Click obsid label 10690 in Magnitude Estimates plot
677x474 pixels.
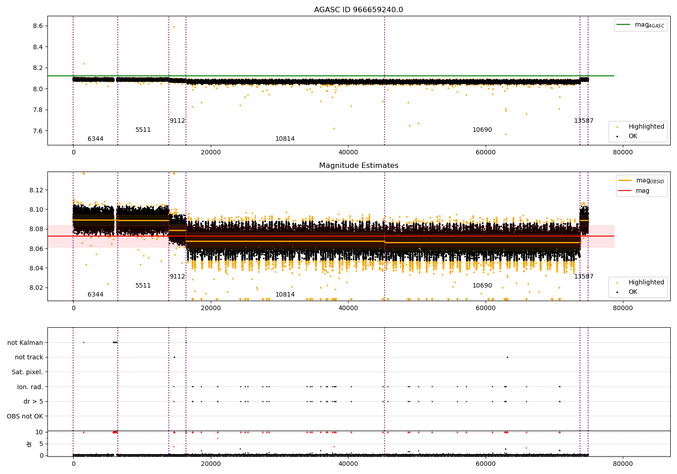(482, 285)
